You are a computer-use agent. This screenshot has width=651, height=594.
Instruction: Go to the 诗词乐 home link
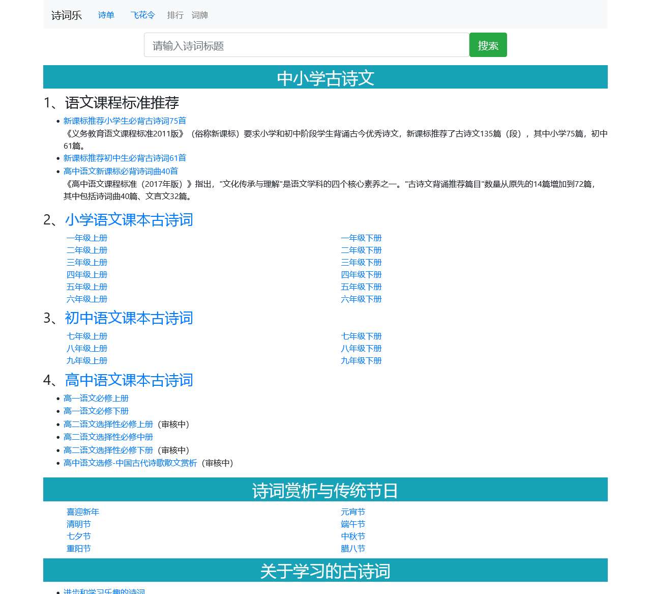(66, 15)
